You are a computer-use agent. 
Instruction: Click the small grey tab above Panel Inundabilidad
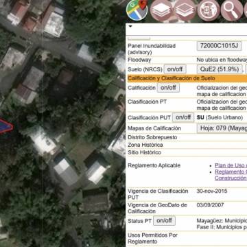(x=139, y=38)
